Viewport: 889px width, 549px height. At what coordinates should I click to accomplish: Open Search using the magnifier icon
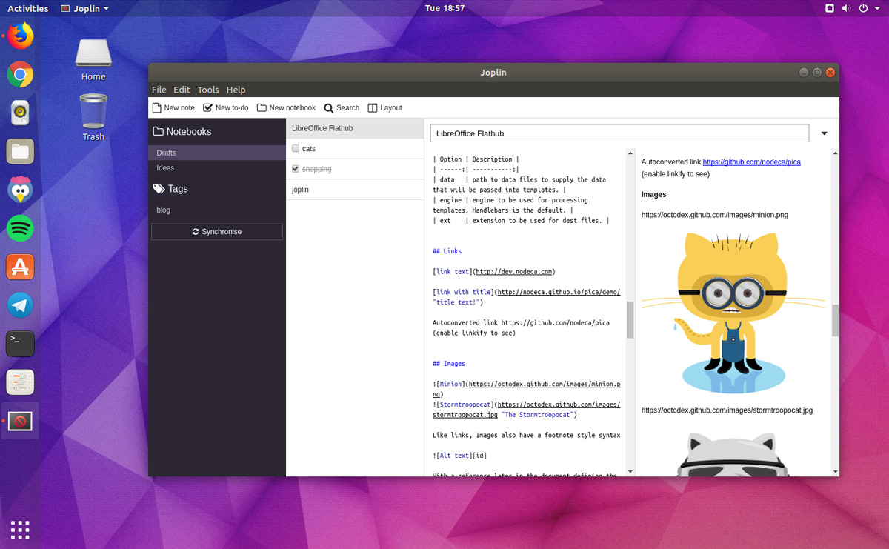[x=329, y=108]
